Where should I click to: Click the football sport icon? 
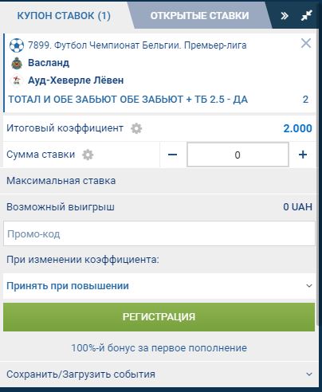tap(17, 45)
